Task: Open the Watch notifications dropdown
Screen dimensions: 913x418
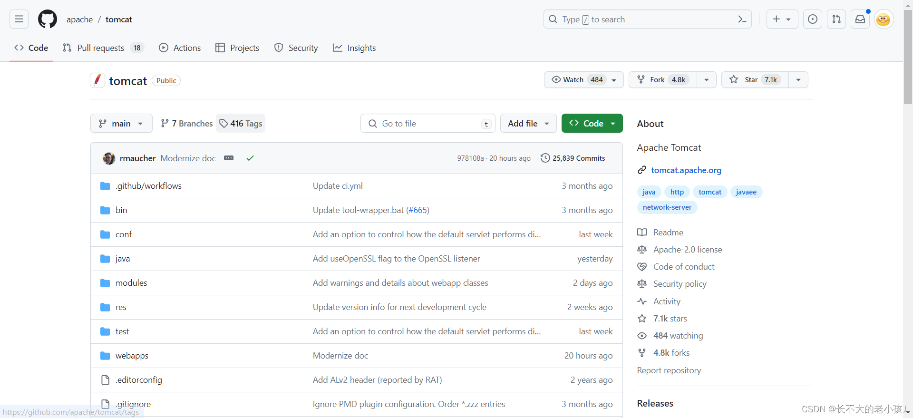Action: click(584, 80)
